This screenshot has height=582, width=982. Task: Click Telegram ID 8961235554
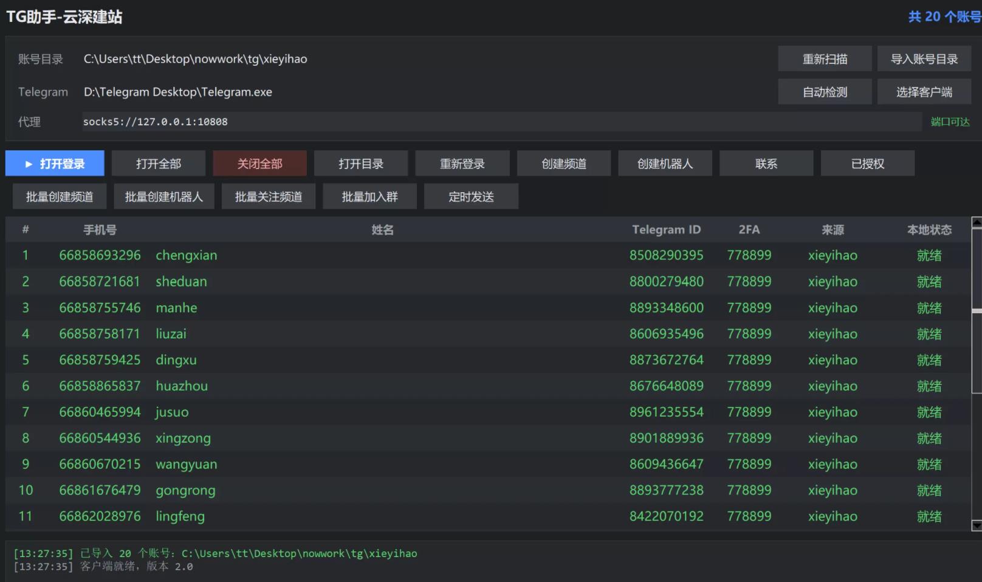pyautogui.click(x=667, y=412)
